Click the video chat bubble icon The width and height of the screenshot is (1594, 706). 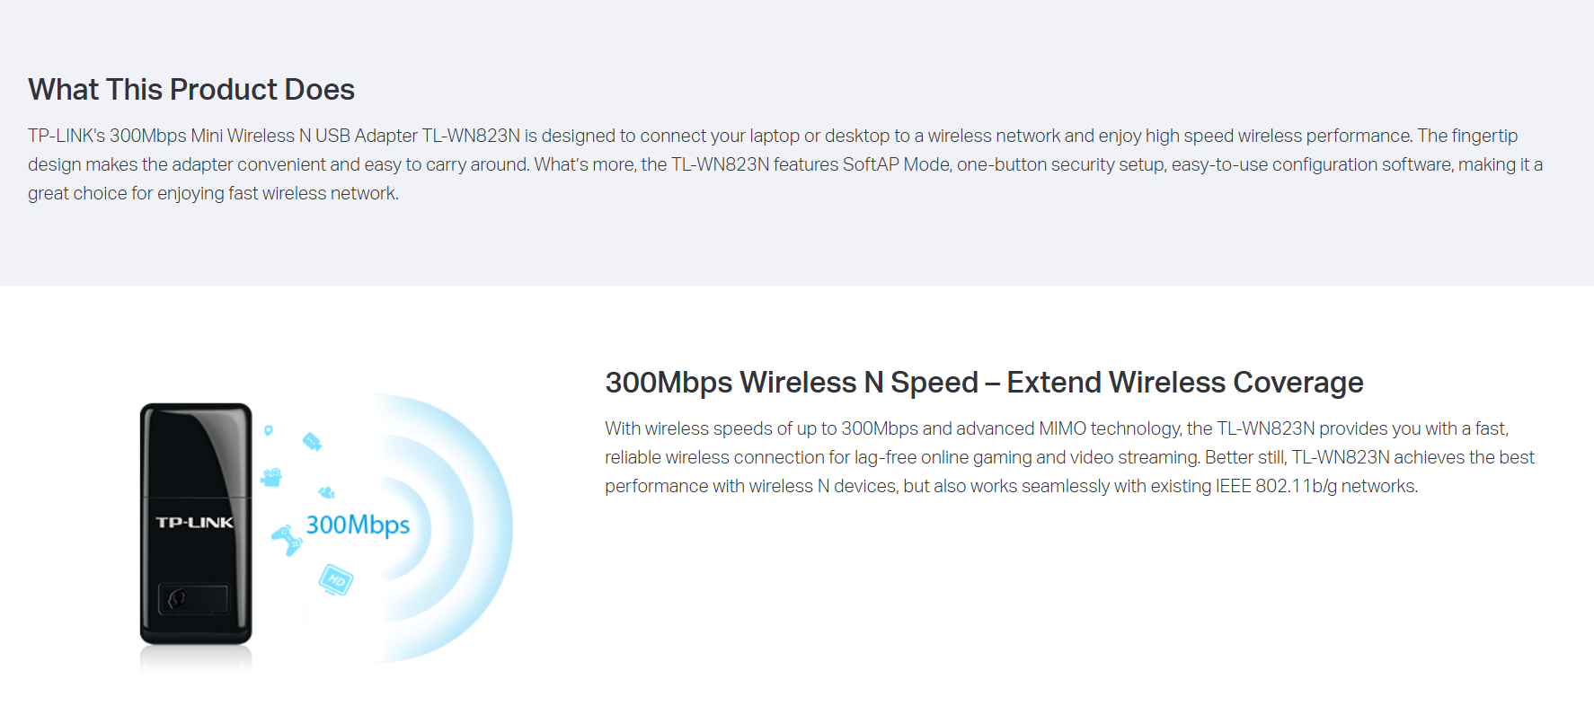coord(312,441)
